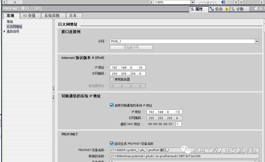Select the stethoscope icon on the 诊断 tab

[233, 9]
